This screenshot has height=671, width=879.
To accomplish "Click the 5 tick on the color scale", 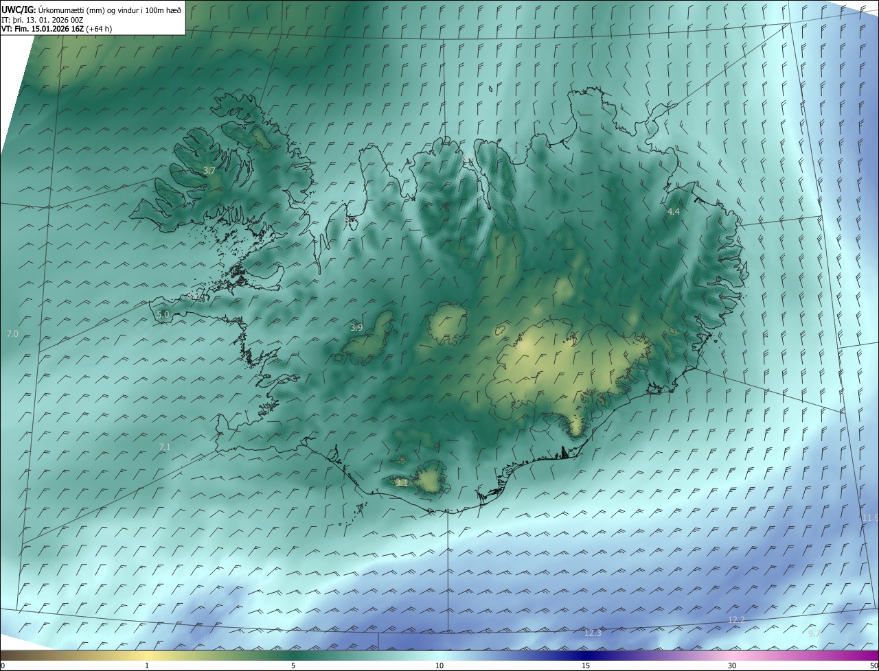I will 293,666.
